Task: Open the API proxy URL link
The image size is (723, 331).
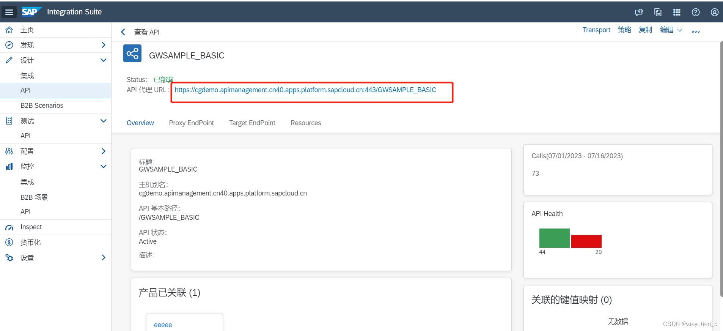Action: (x=305, y=90)
